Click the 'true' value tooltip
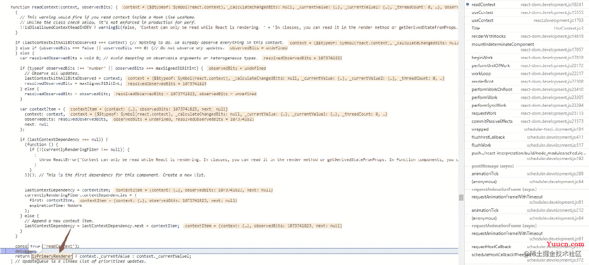 (x=35, y=246)
